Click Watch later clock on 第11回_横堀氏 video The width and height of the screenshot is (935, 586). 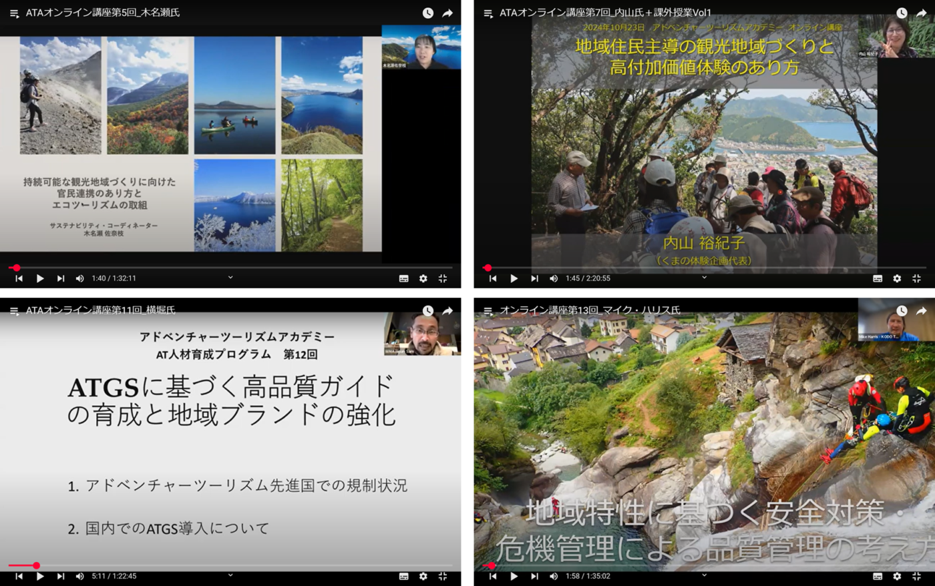[x=428, y=311]
